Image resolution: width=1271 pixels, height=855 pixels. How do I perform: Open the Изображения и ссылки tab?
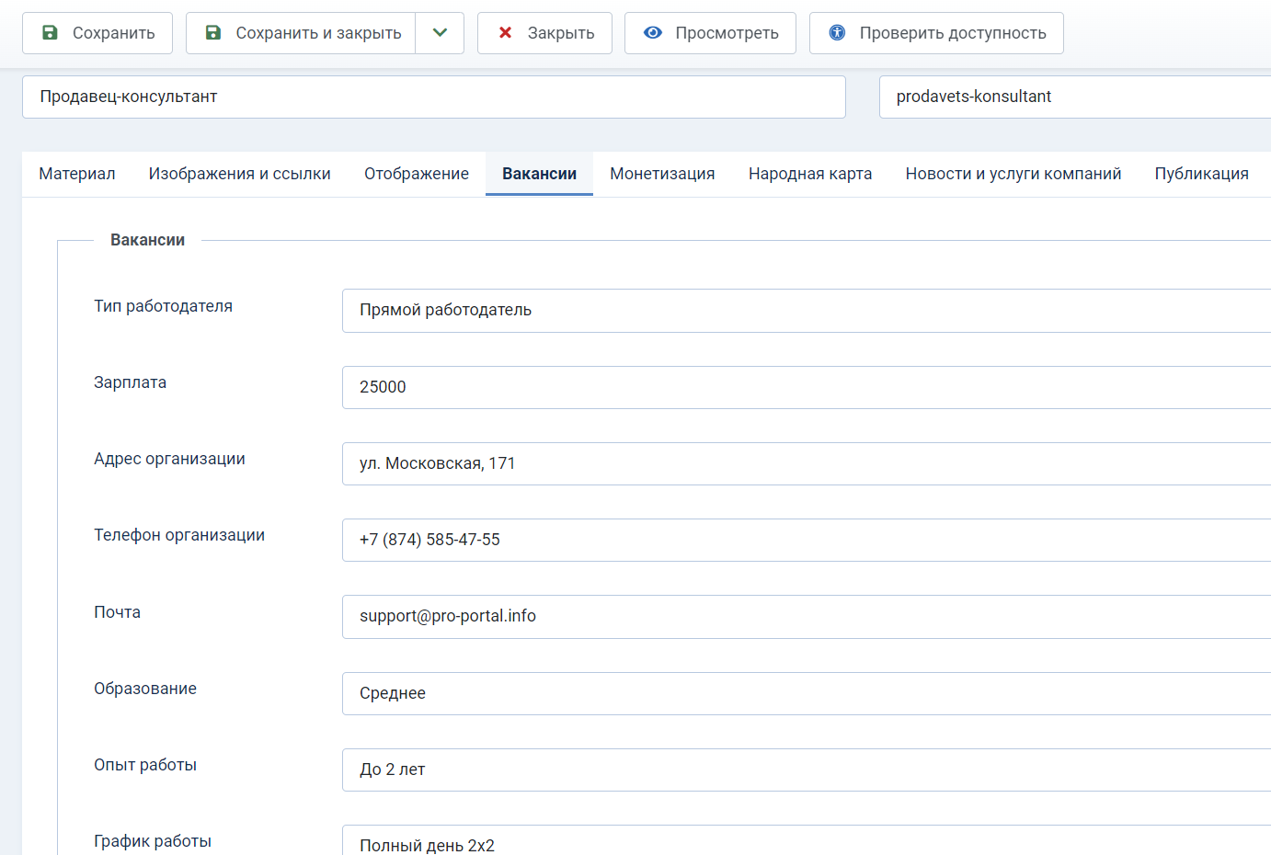tap(239, 174)
